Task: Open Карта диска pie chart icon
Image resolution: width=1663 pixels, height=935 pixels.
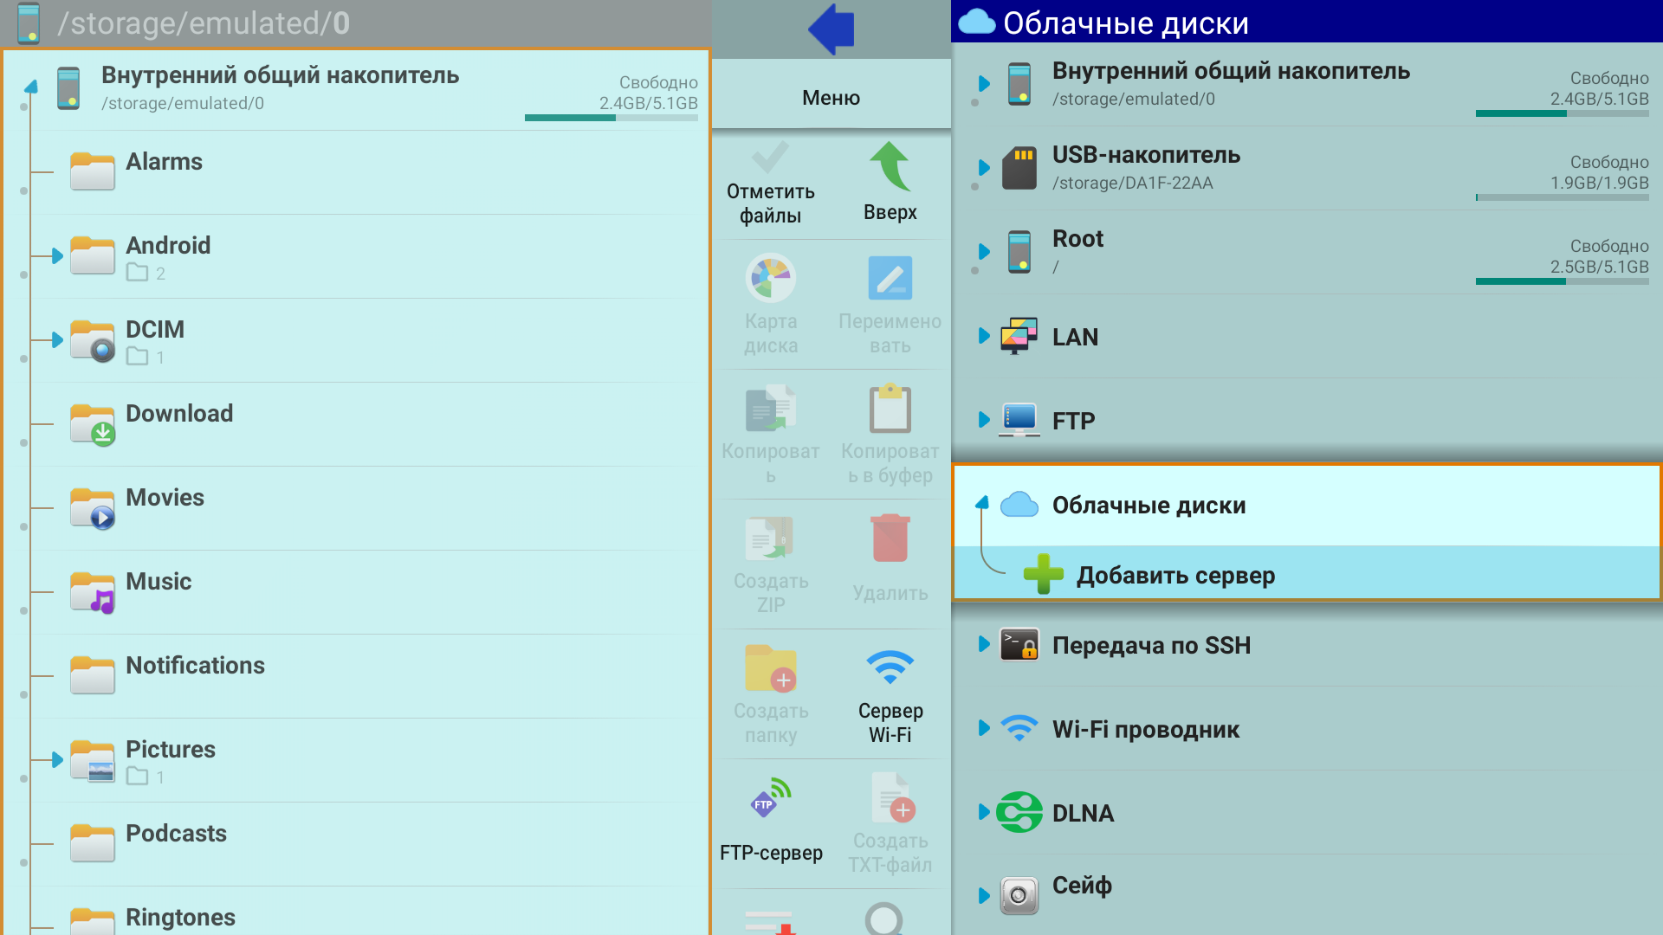Action: (x=770, y=278)
